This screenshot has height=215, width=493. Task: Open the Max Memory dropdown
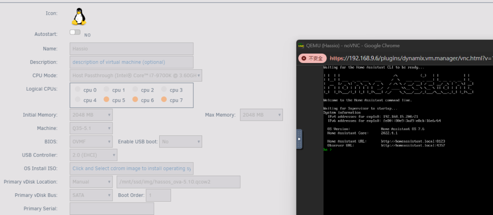click(x=261, y=115)
